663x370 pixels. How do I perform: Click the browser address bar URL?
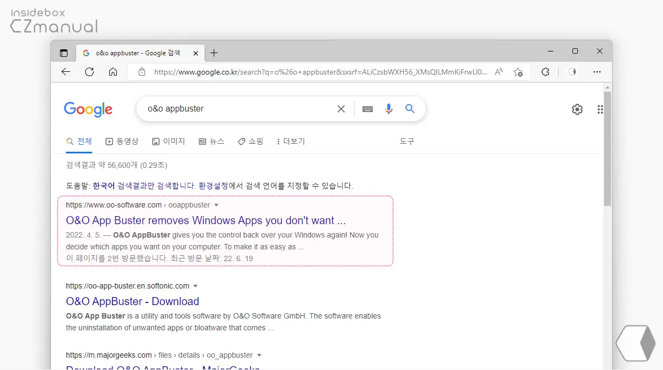[x=320, y=72]
